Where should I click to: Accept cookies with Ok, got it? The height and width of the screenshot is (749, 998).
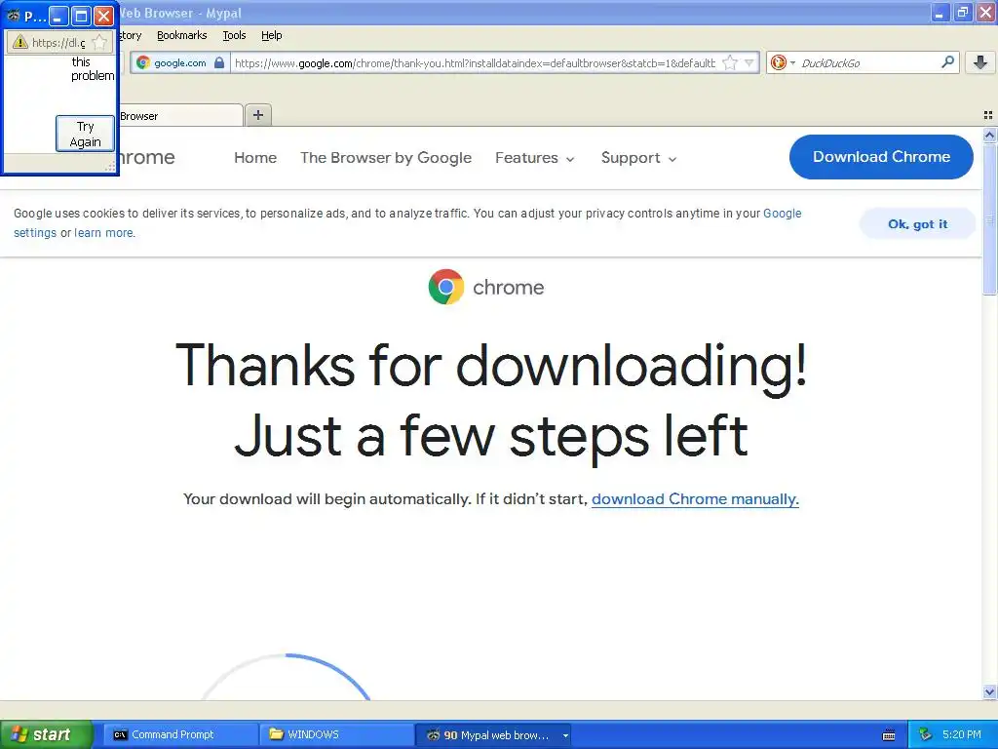pos(917,223)
